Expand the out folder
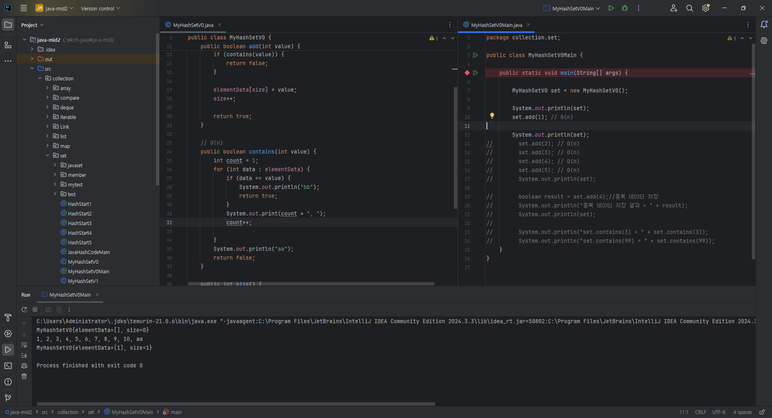The width and height of the screenshot is (772, 418). click(32, 59)
